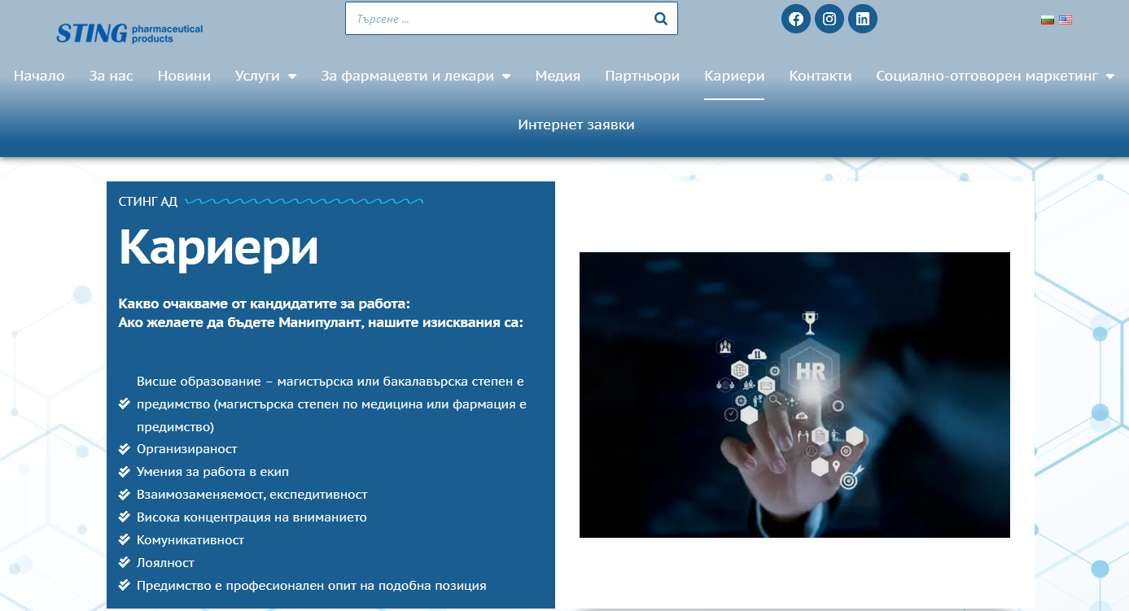Viewport: 1129px width, 611px height.
Task: Click the STING pharmaceutical products logo
Action: tap(129, 33)
